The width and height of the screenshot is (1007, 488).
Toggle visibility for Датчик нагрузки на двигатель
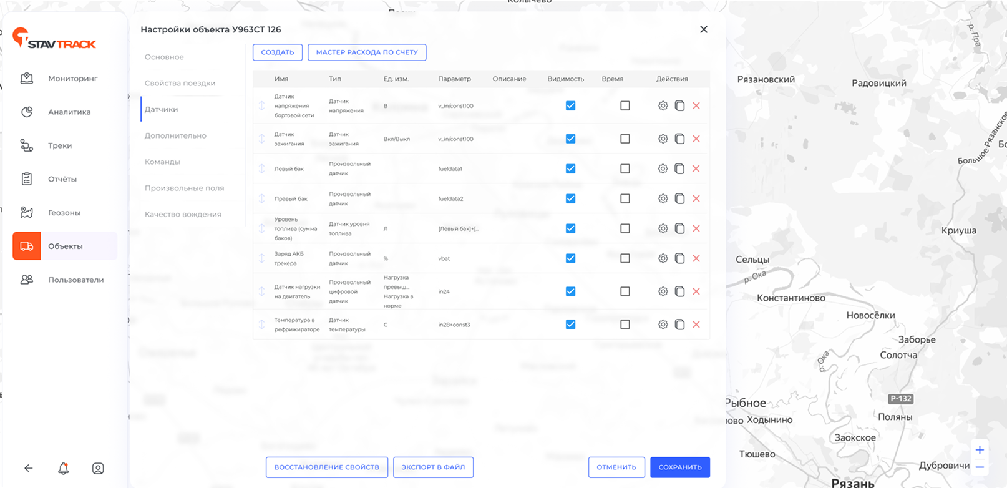(x=570, y=291)
